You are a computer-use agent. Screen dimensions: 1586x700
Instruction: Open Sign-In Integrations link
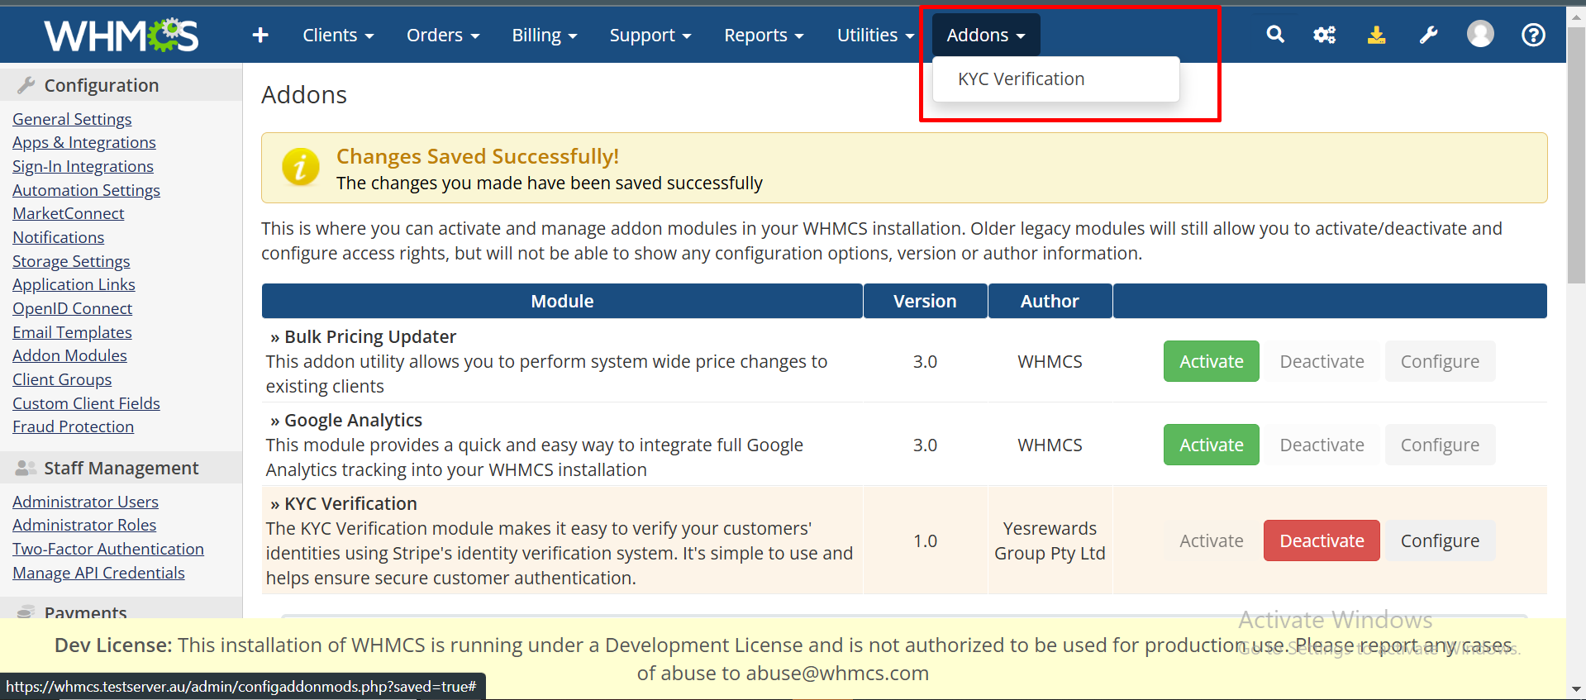pyautogui.click(x=83, y=166)
